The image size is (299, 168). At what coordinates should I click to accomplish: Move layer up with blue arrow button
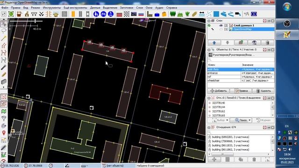coord(214,42)
